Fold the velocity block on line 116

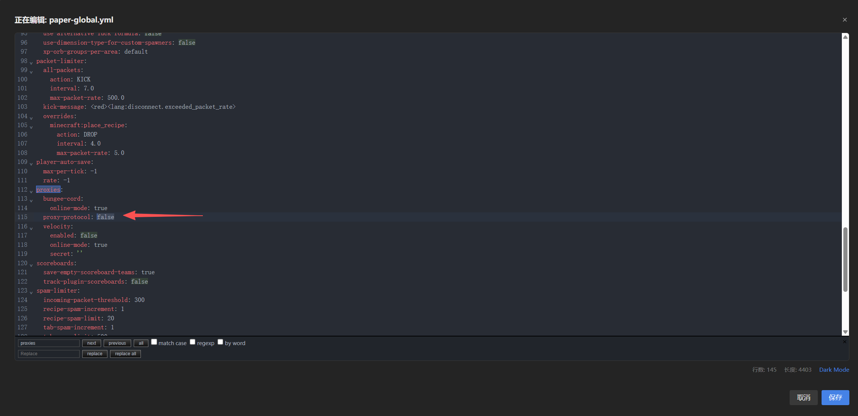[x=31, y=228]
